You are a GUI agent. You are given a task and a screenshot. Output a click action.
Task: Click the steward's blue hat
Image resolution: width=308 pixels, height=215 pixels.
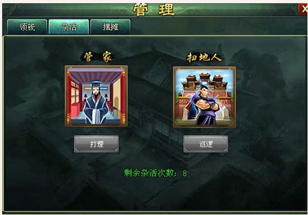(96, 84)
